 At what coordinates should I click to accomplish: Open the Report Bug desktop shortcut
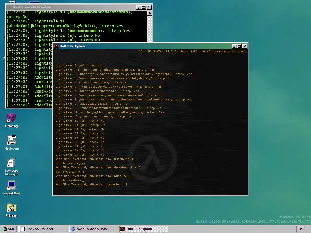click(12, 187)
